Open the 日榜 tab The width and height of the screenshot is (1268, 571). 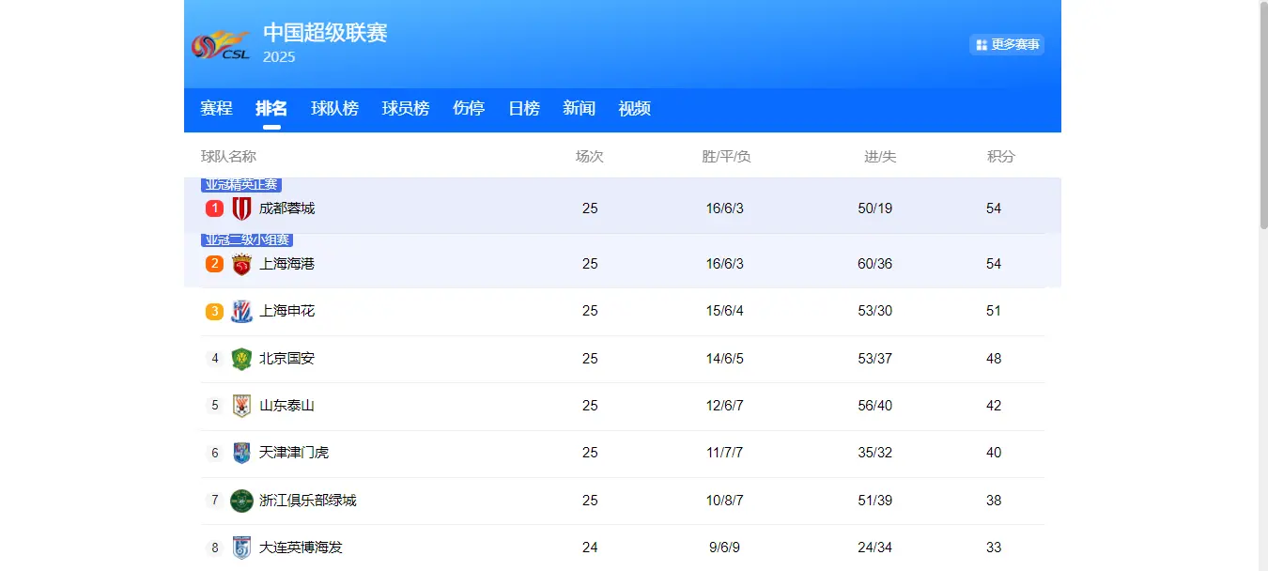click(523, 109)
